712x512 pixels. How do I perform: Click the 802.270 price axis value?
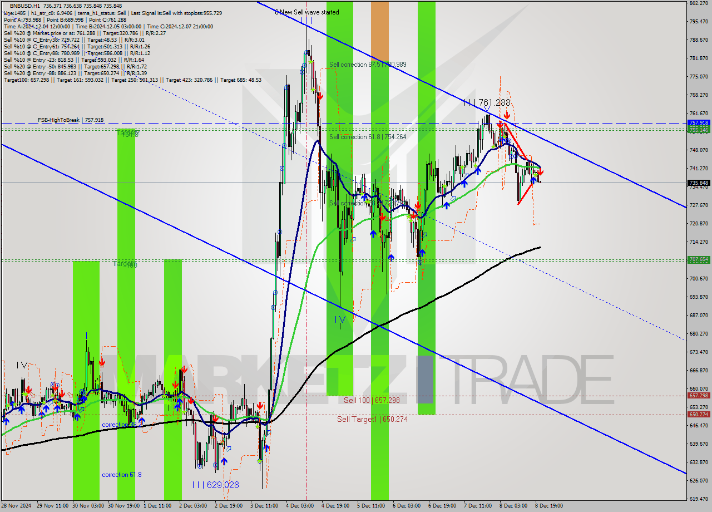point(699,3)
